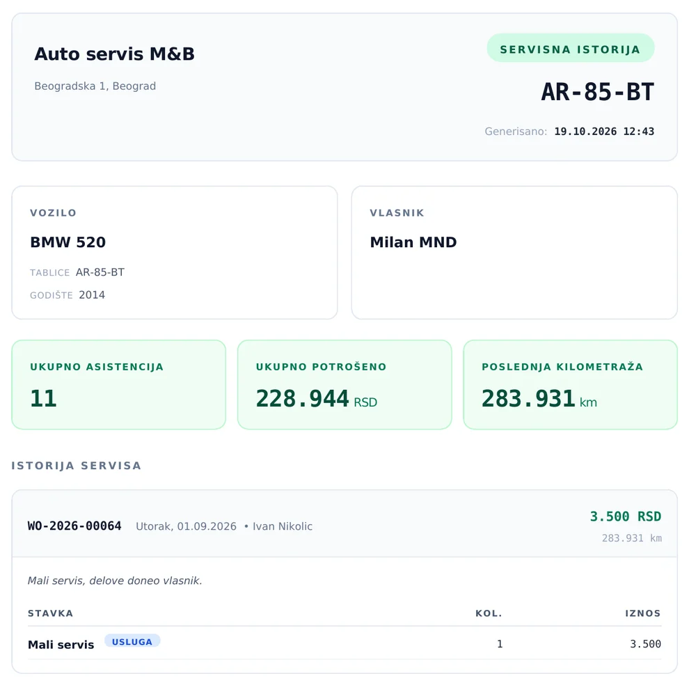Click the large AR-85-BT plate heading
Viewport: 689px width, 685px height.
coord(598,92)
